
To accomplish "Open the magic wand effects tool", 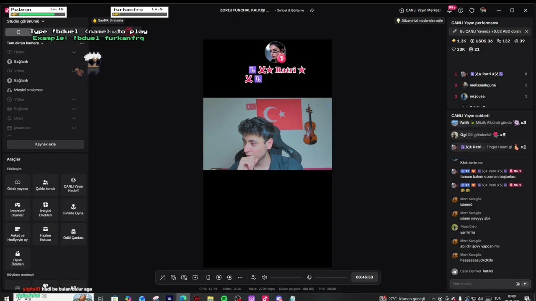I will tap(162, 277).
